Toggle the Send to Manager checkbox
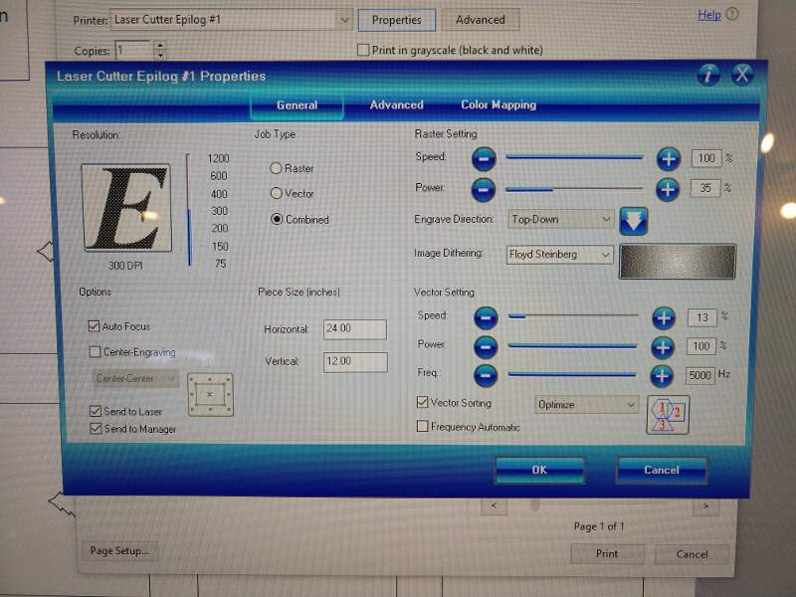Image resolution: width=796 pixels, height=597 pixels. (96, 429)
